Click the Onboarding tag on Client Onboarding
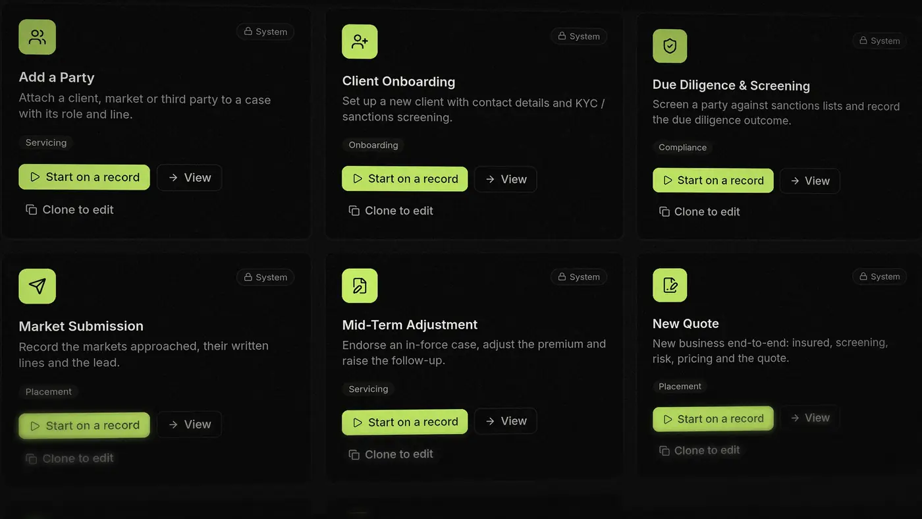This screenshot has width=922, height=519. 373,145
